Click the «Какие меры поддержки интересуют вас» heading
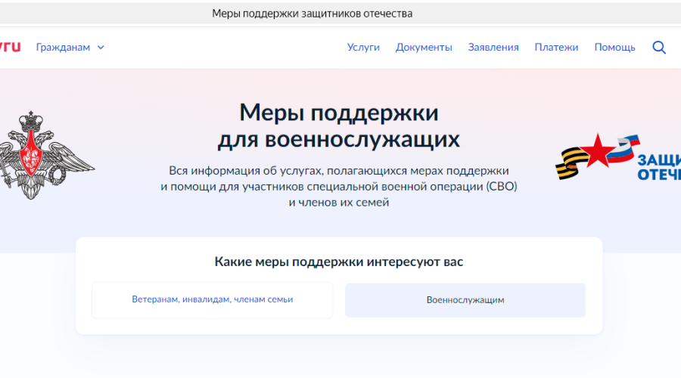This screenshot has height=378, width=681. tap(339, 262)
